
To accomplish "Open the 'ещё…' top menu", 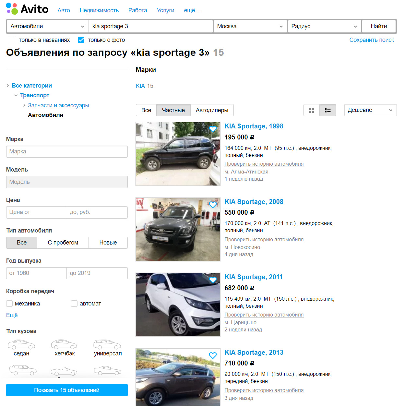I will point(192,10).
